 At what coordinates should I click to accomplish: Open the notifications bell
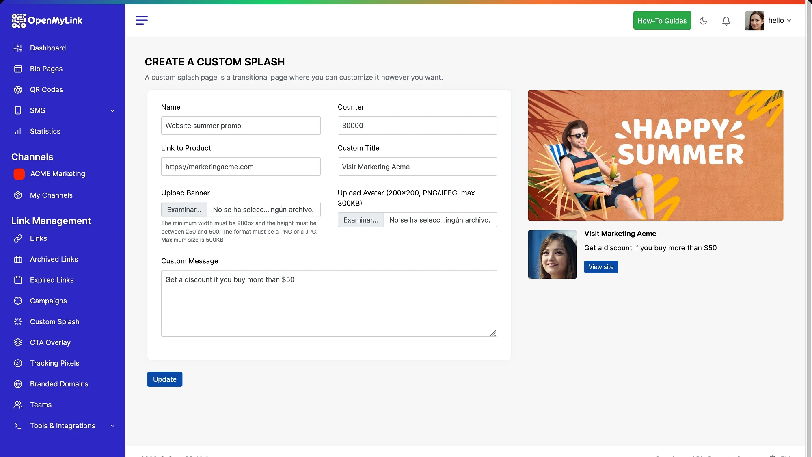pyautogui.click(x=726, y=21)
